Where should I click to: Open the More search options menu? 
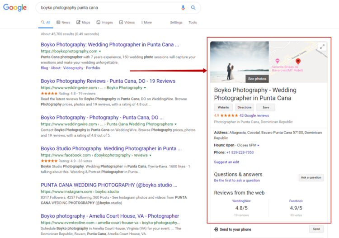(x=146, y=22)
